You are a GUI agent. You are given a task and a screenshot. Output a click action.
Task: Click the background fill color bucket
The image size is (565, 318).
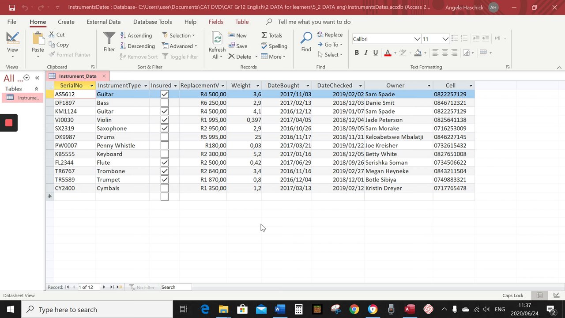(x=418, y=53)
